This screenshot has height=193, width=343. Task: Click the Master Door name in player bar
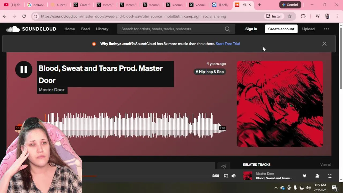[265, 173]
